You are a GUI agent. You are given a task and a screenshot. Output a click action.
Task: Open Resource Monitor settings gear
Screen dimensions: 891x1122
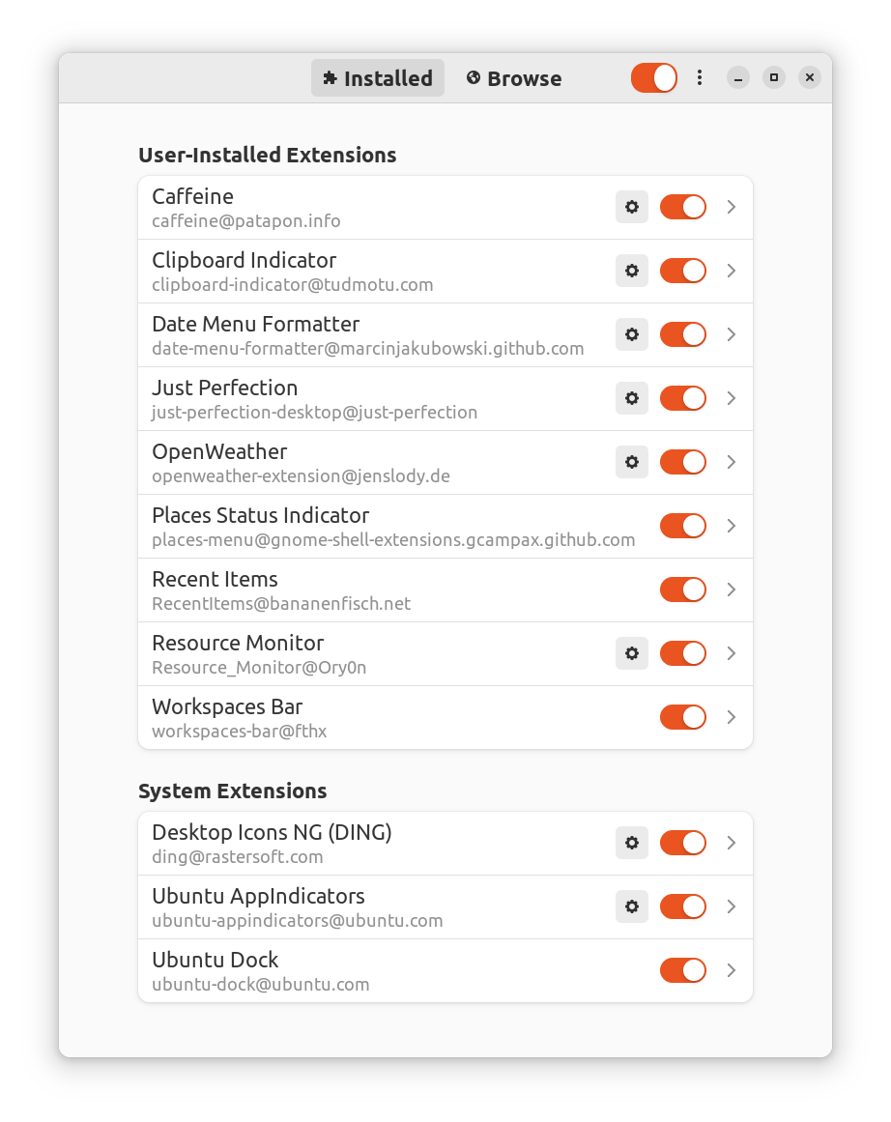click(x=631, y=653)
